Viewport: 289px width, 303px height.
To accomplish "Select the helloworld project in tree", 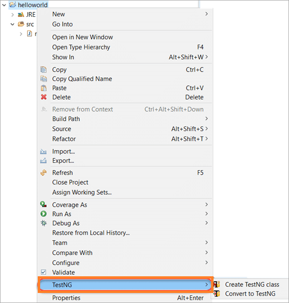I will pyautogui.click(x=32, y=5).
